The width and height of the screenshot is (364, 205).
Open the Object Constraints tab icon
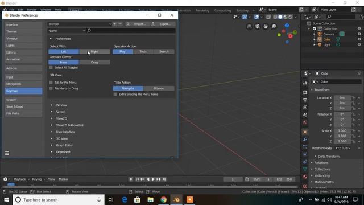point(305,162)
